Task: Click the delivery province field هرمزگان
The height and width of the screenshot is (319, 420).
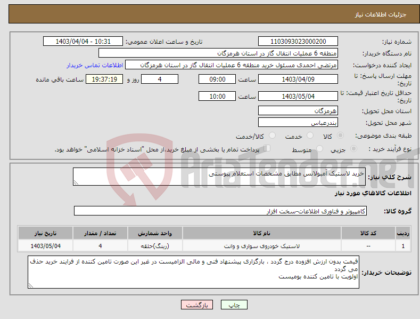Action: click(x=298, y=110)
